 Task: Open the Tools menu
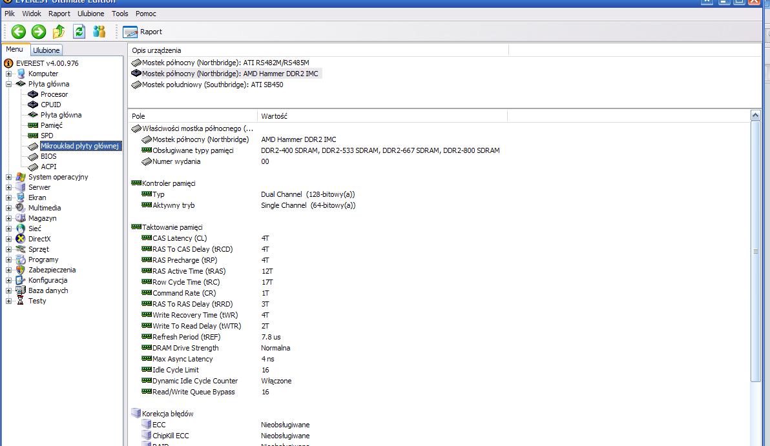pyautogui.click(x=120, y=14)
